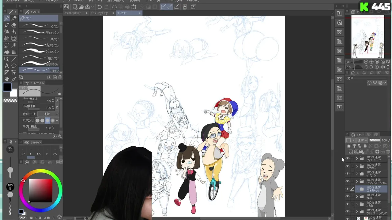Expand the とろみ layer folder
The height and width of the screenshot is (220, 392).
(357, 204)
